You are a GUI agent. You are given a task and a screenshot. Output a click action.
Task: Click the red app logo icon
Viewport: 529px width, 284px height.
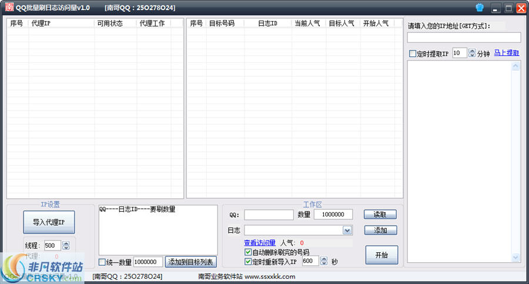point(9,7)
